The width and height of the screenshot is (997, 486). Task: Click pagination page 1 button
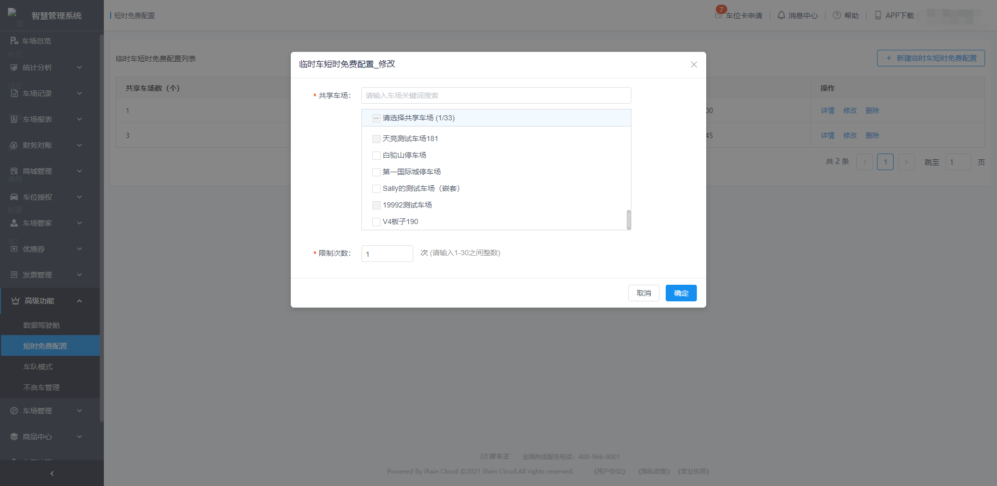[885, 162]
